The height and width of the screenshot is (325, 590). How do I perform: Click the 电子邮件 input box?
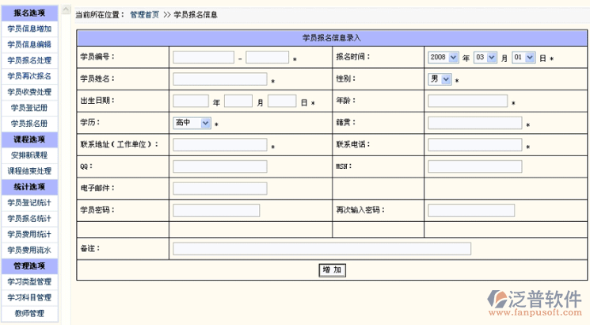(x=219, y=189)
